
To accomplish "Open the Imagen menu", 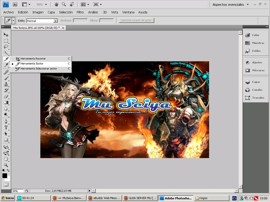I will point(38,12).
